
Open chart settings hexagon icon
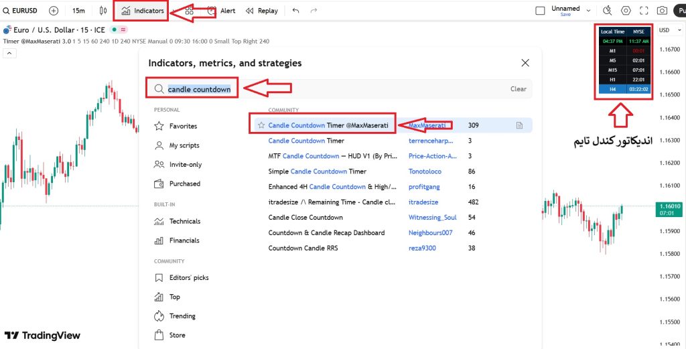626,11
